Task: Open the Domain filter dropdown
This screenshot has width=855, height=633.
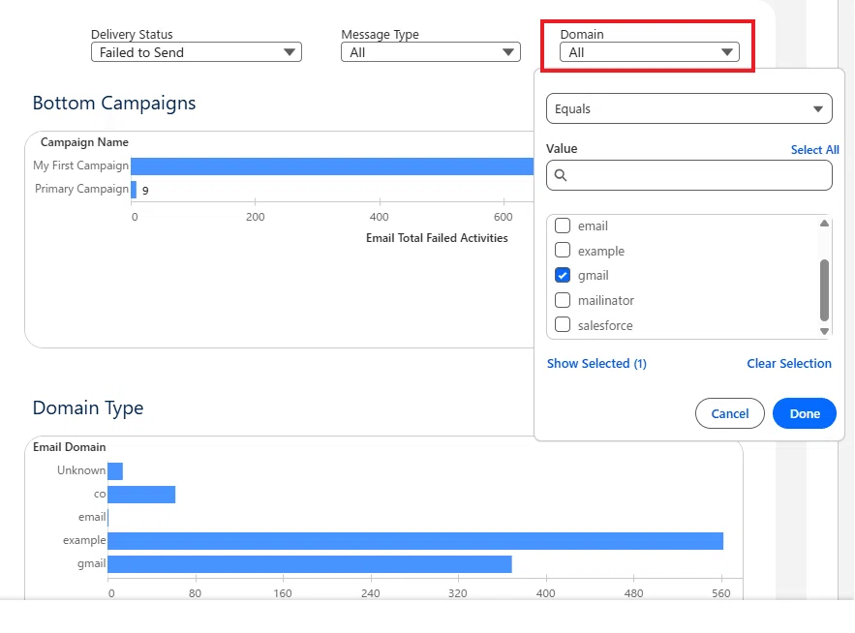Action: tap(650, 52)
